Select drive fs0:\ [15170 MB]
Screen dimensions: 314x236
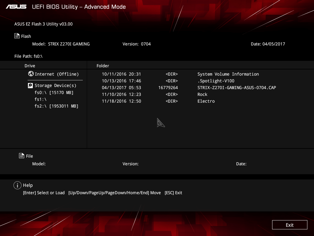[x=54, y=92]
